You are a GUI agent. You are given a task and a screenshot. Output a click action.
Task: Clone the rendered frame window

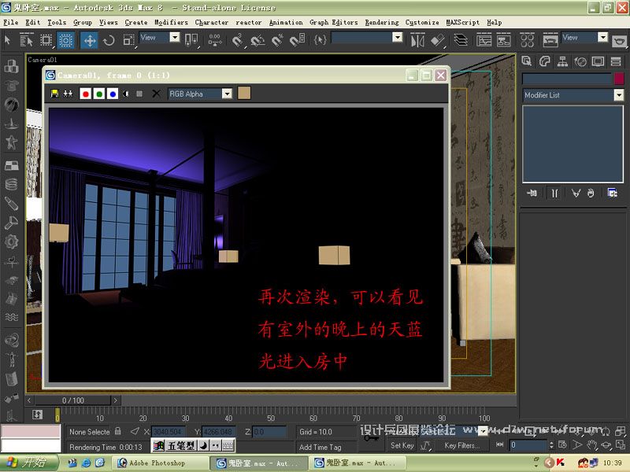[68, 94]
